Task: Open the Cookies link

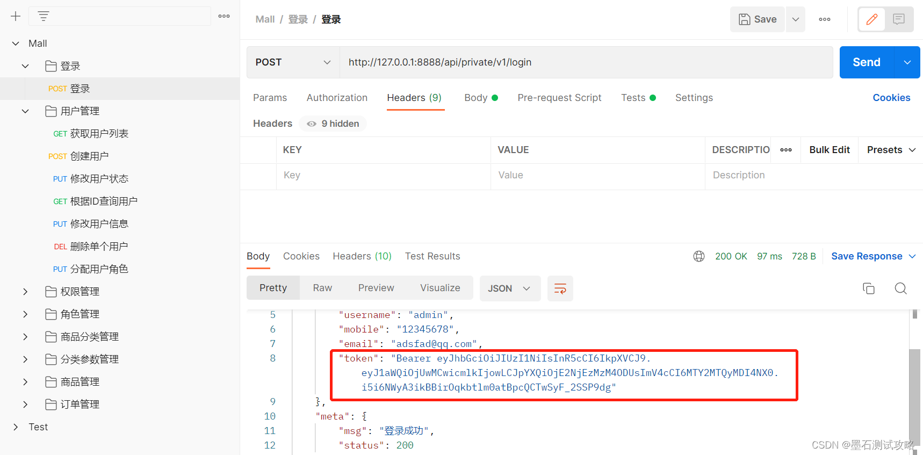Action: coord(891,98)
